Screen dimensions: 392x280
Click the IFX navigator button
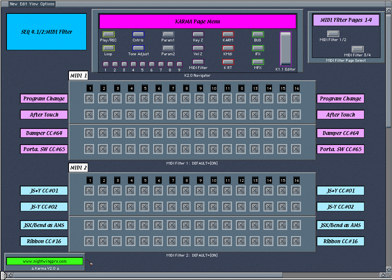pyautogui.click(x=258, y=48)
